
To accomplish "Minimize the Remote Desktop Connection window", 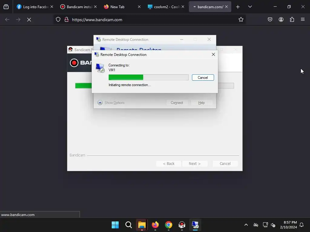I will click(182, 40).
